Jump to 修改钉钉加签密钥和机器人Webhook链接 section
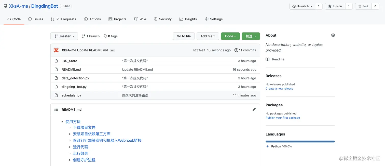 coord(107,140)
